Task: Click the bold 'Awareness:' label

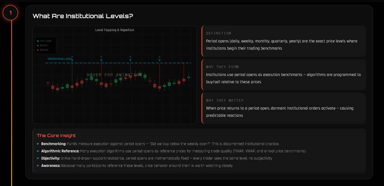Action: click(51, 166)
